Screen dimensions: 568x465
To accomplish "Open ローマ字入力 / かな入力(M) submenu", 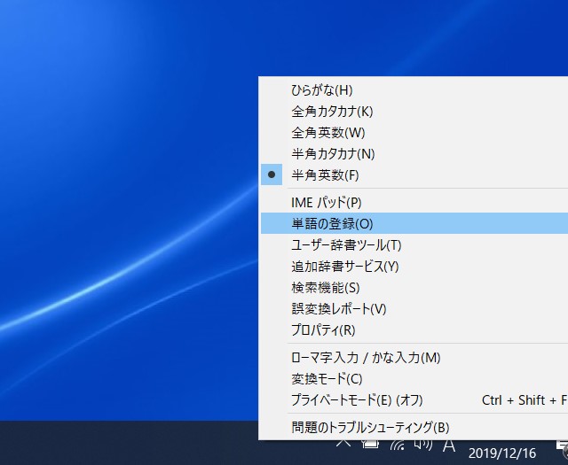I will [414, 357].
